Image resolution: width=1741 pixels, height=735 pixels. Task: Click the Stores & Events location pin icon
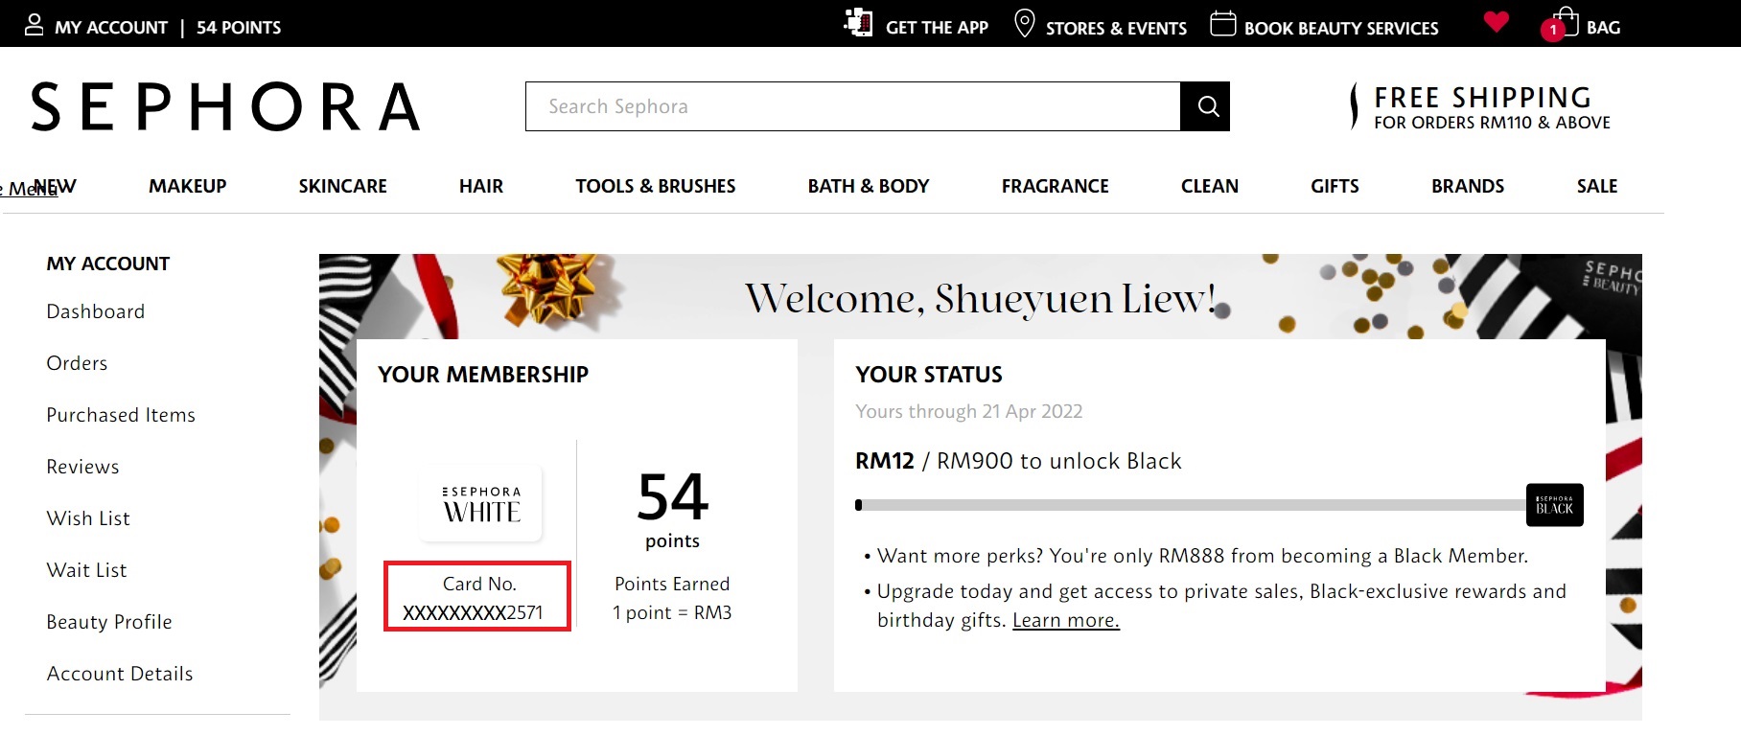tap(1024, 24)
